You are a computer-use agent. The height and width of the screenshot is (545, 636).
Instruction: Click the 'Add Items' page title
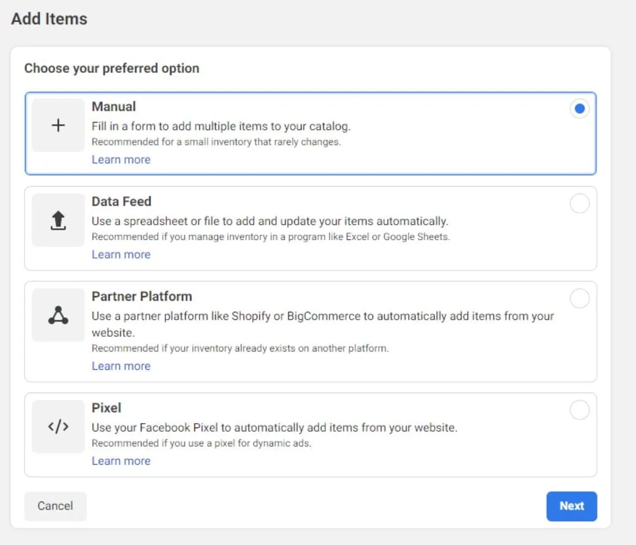pyautogui.click(x=49, y=19)
